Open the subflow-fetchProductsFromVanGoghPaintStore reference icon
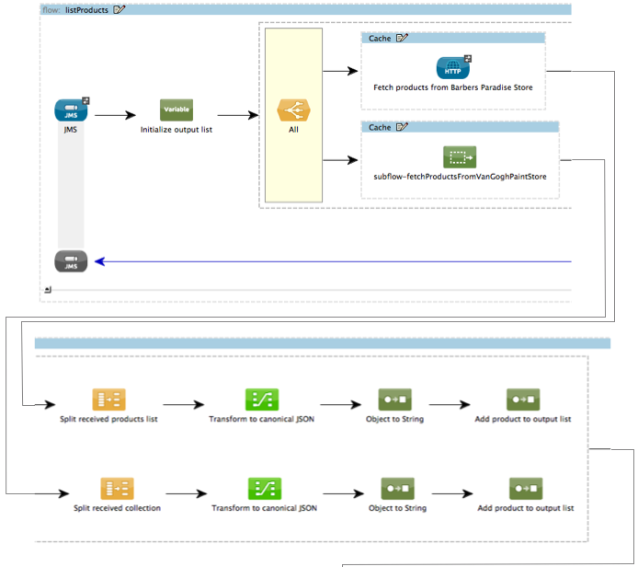The image size is (638, 567). 460,156
